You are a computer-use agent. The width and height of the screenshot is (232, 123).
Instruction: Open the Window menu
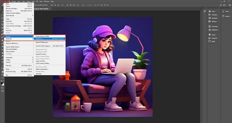coord(47,1)
